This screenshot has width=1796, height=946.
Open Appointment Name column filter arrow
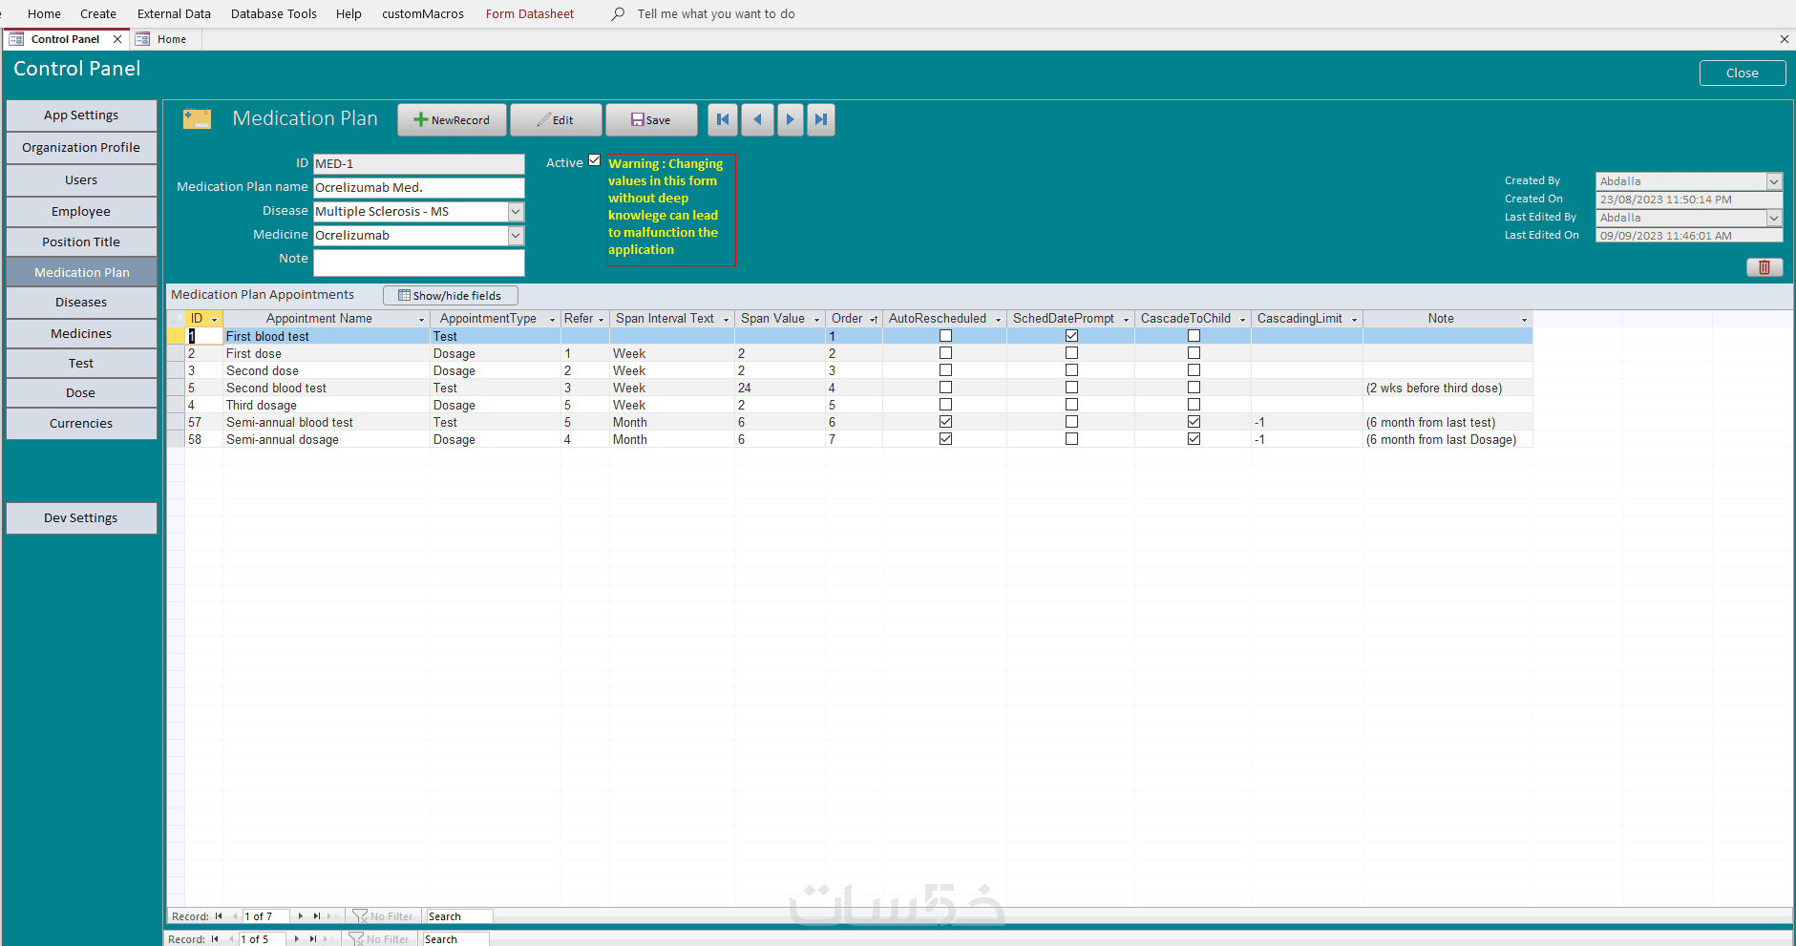(421, 320)
